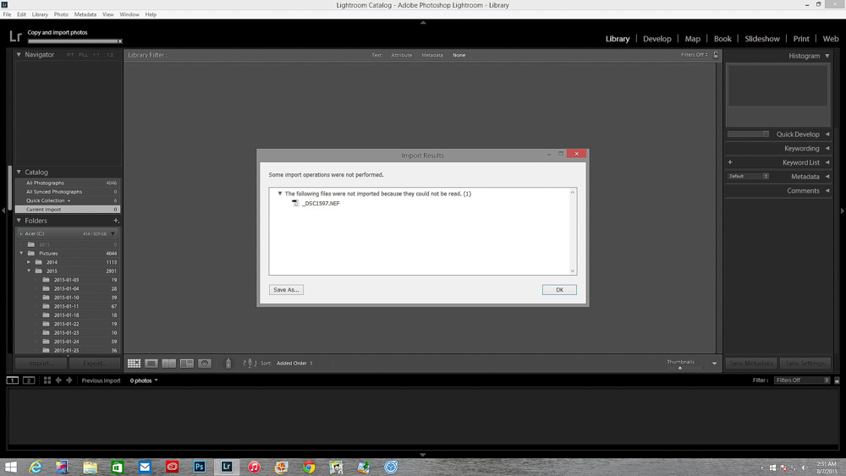Image resolution: width=846 pixels, height=476 pixels.
Task: Add a new folder with plus icon
Action: [x=116, y=221]
